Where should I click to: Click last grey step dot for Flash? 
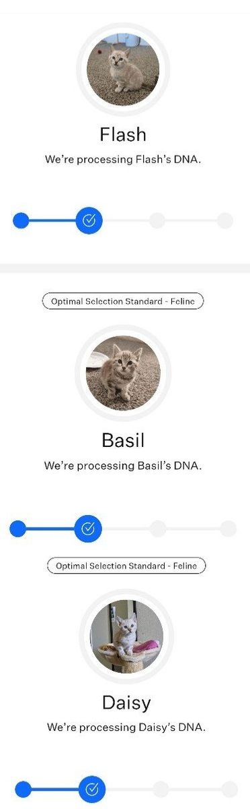click(225, 220)
